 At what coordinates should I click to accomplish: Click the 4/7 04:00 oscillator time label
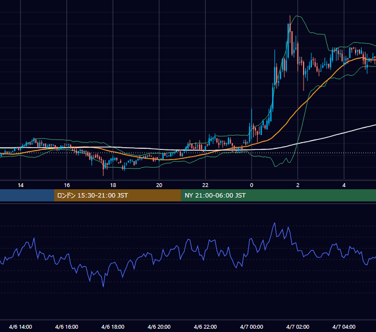click(344, 326)
